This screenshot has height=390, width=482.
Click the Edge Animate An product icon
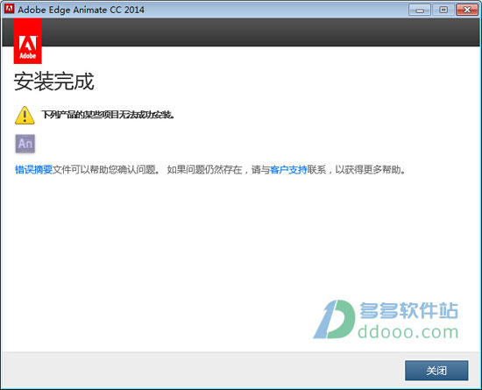(25, 144)
